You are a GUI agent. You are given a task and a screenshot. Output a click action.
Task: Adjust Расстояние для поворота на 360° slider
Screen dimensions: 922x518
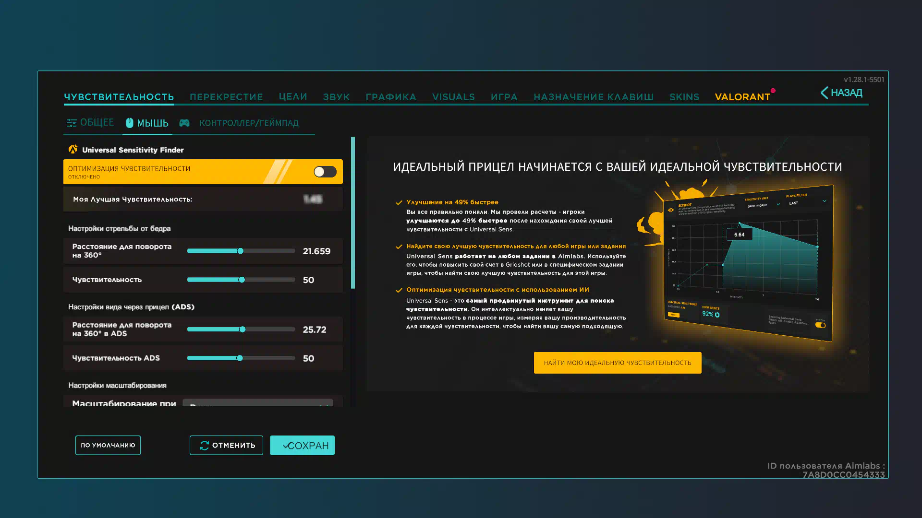pyautogui.click(x=241, y=251)
